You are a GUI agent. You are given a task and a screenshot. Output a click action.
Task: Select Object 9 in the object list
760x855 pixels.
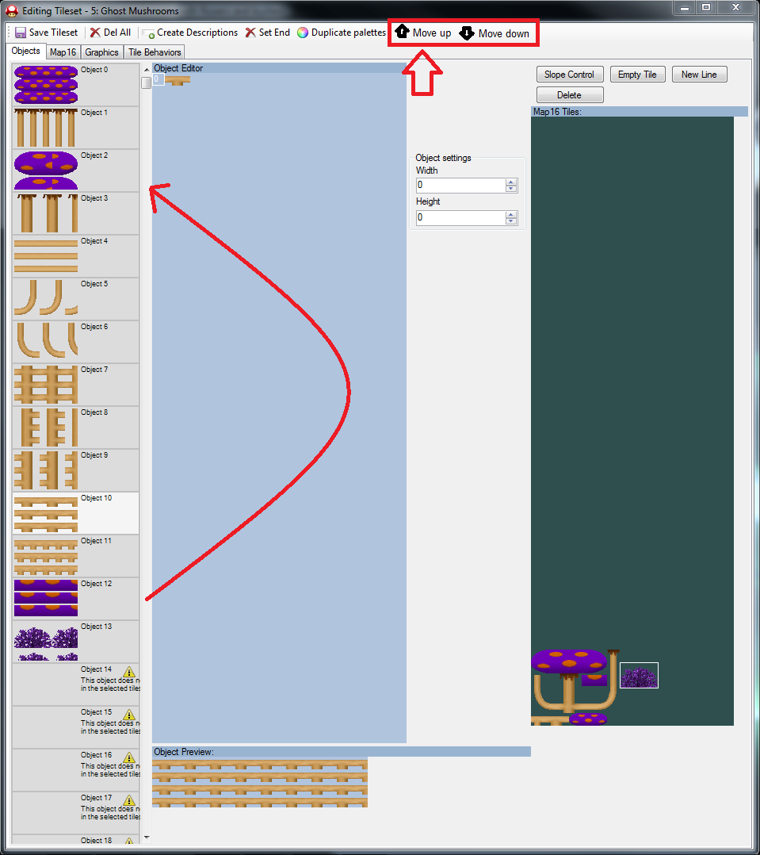click(76, 470)
